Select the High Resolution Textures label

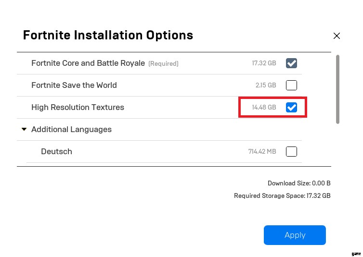78,108
